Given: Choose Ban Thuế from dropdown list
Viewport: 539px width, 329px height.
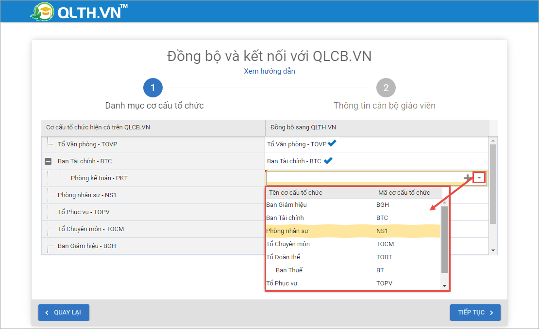Looking at the screenshot, I should coord(353,270).
